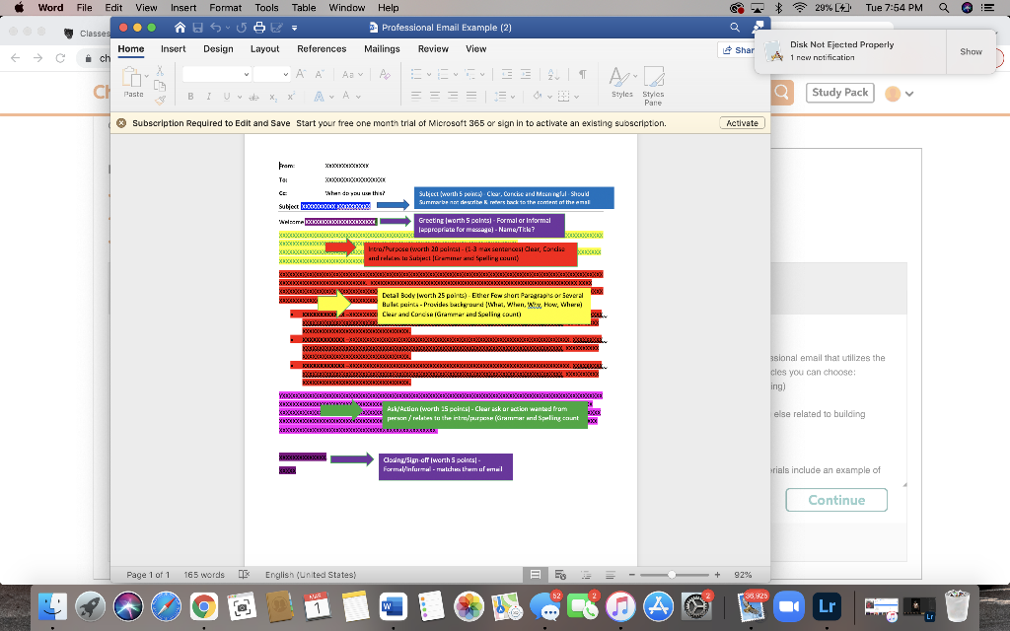This screenshot has height=631, width=1010.
Task: Toggle underline formatting
Action: click(227, 96)
